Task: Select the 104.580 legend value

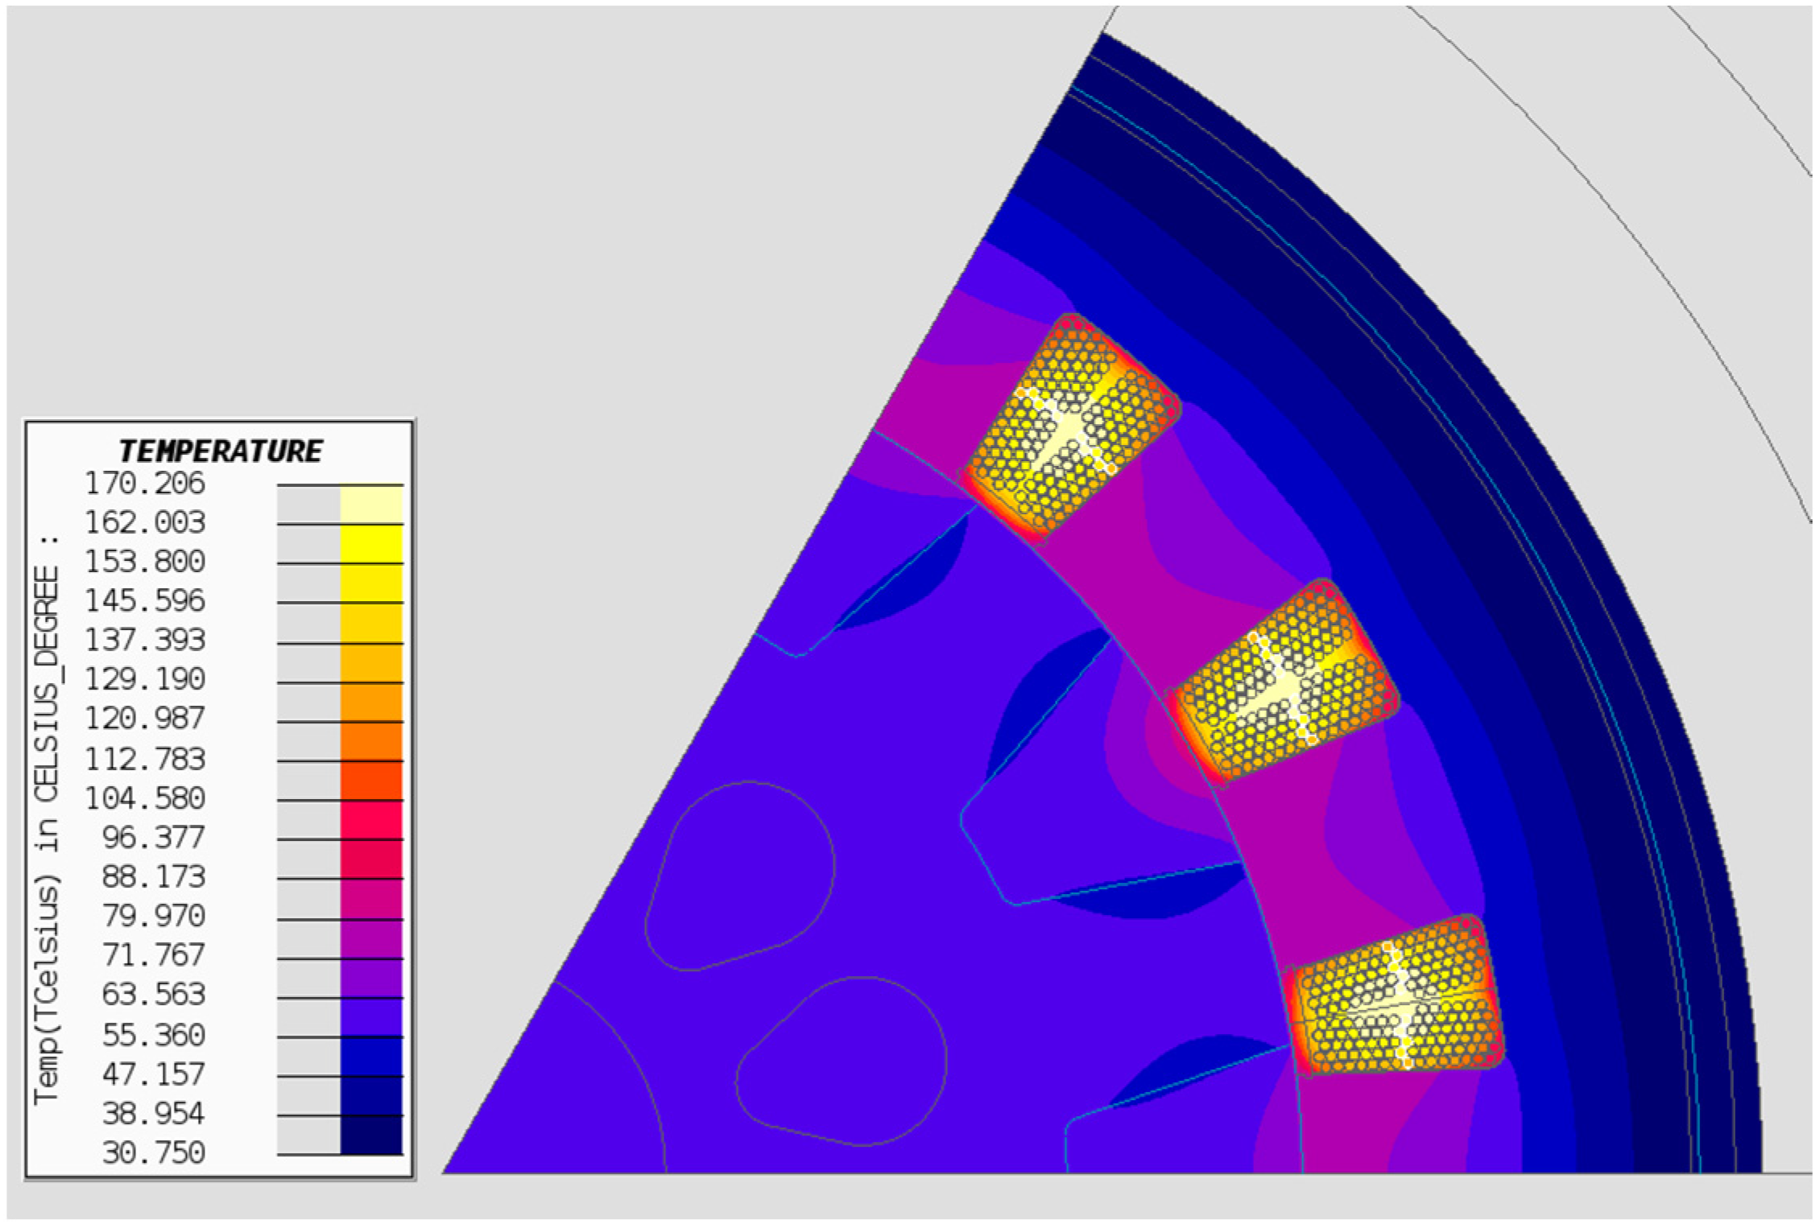Action: pos(145,798)
